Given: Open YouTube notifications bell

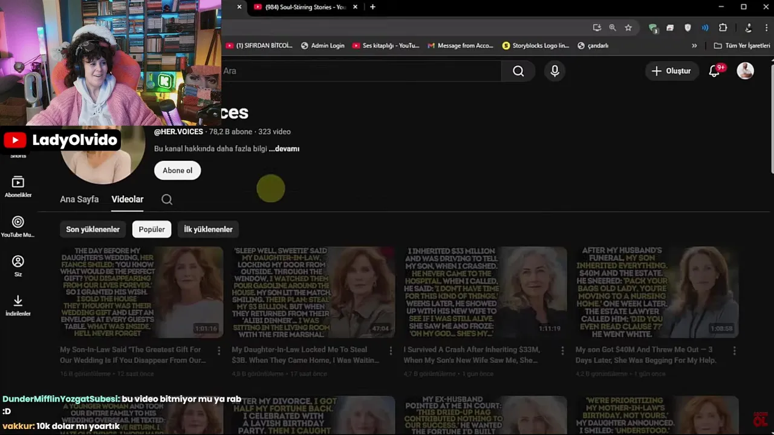Looking at the screenshot, I should coord(714,71).
